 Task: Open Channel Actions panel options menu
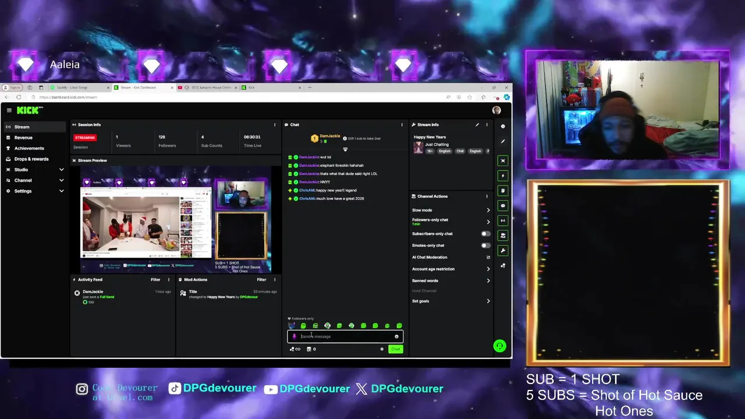click(x=487, y=196)
